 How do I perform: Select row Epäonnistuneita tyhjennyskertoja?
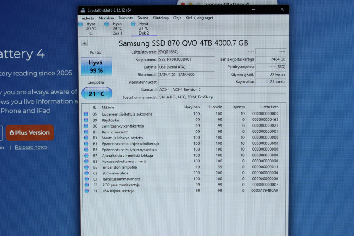(181, 149)
